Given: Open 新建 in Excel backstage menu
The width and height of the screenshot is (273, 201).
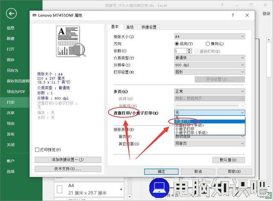Looking at the screenshot, I should click(11, 38).
